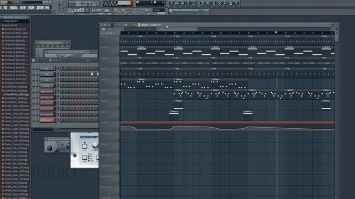355x199 pixels.
Task: Toggle the Track 1 mute switch
Action: 118,43
